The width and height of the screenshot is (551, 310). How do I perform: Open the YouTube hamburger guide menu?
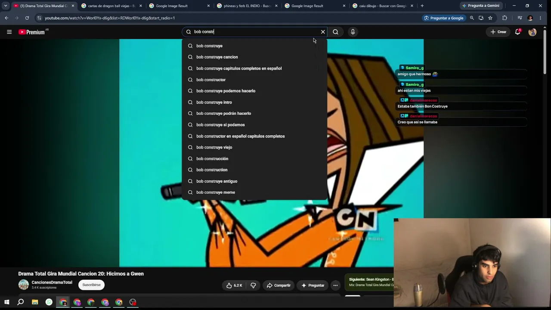[x=9, y=32]
